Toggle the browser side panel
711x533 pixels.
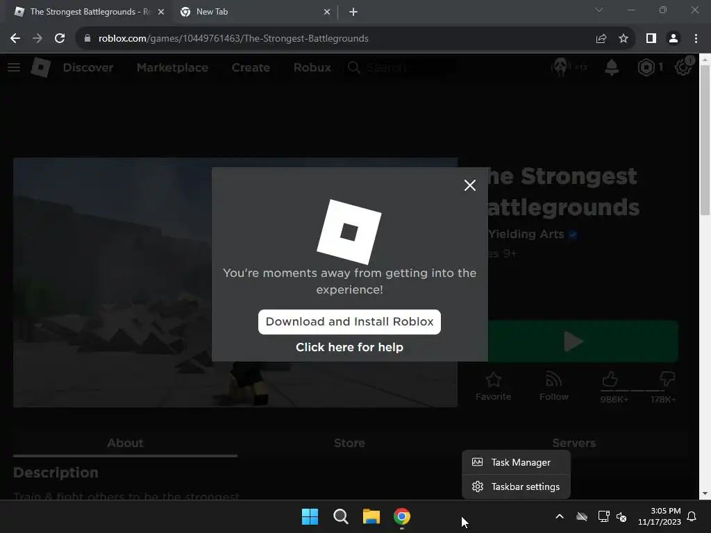[651, 39]
